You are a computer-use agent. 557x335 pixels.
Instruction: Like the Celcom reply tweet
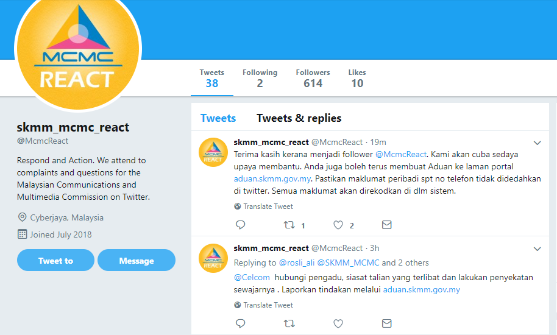tap(338, 323)
